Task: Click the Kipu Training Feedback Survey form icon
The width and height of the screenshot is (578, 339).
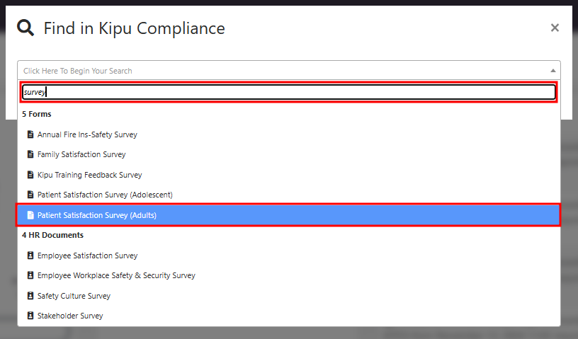Action: (x=30, y=175)
